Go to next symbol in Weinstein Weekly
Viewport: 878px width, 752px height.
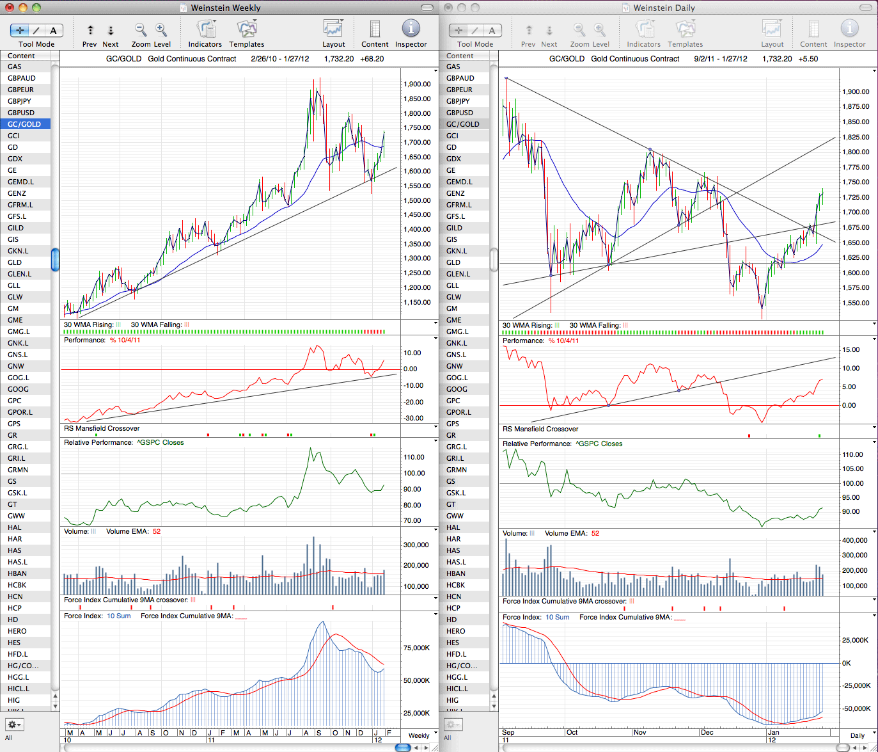pos(111,30)
